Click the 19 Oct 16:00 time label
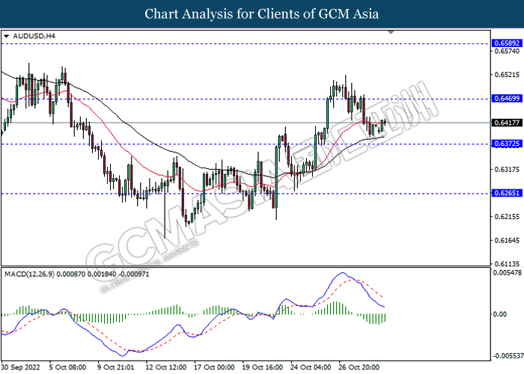Viewport: 524px width, 374px height. coord(263,367)
